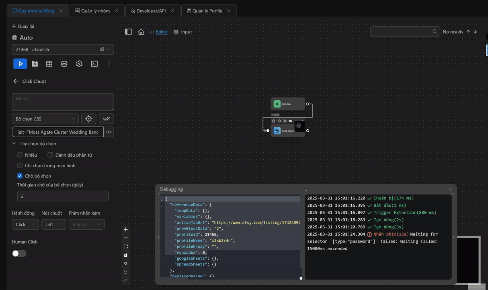
Task: Enable the 'Nhiều' checkbox
Action: click(20, 155)
